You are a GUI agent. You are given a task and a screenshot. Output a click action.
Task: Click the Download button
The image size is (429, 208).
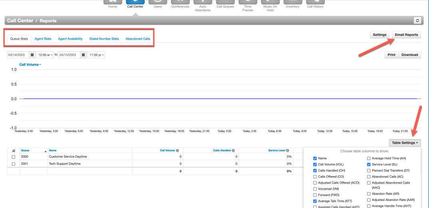[409, 55]
